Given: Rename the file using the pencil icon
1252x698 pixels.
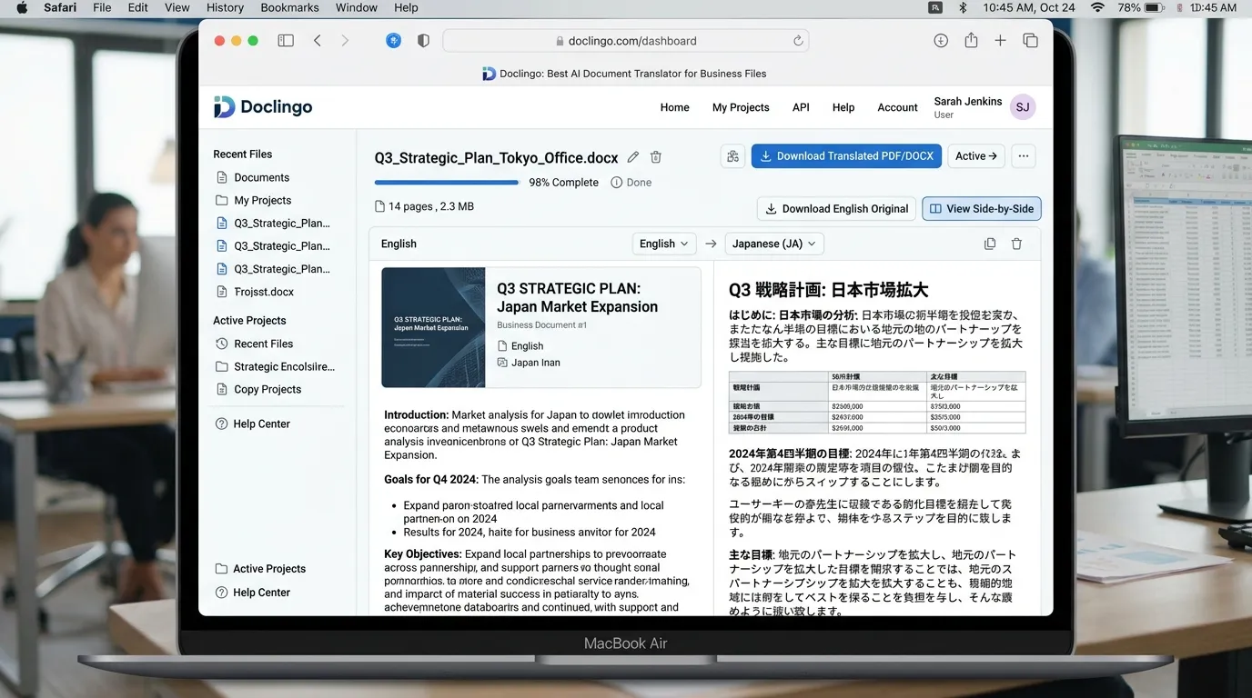Looking at the screenshot, I should (633, 157).
